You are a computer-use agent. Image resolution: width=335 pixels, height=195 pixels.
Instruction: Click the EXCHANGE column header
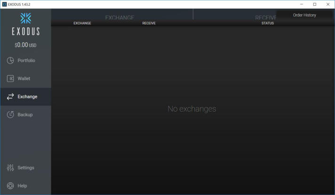[x=82, y=23]
